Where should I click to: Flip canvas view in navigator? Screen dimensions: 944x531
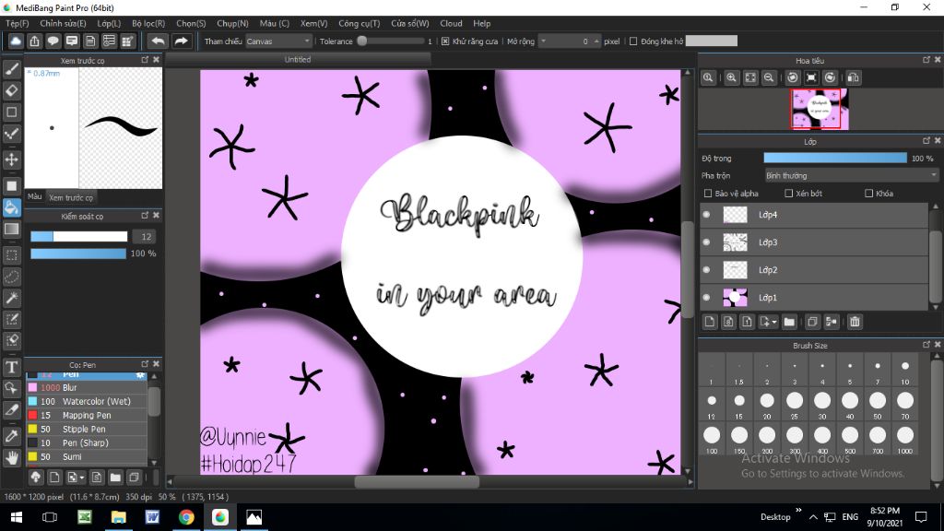[853, 77]
